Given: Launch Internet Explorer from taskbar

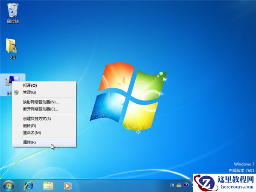Looking at the screenshot, I should [29, 186].
